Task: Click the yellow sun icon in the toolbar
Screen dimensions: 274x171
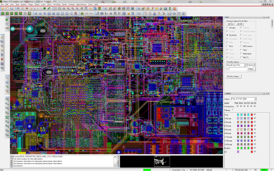Action: [157, 8]
